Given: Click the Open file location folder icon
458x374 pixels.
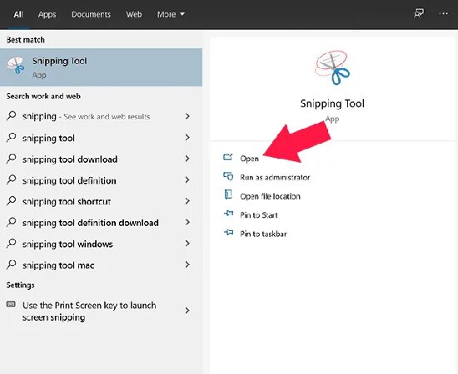Looking at the screenshot, I should (x=228, y=194).
